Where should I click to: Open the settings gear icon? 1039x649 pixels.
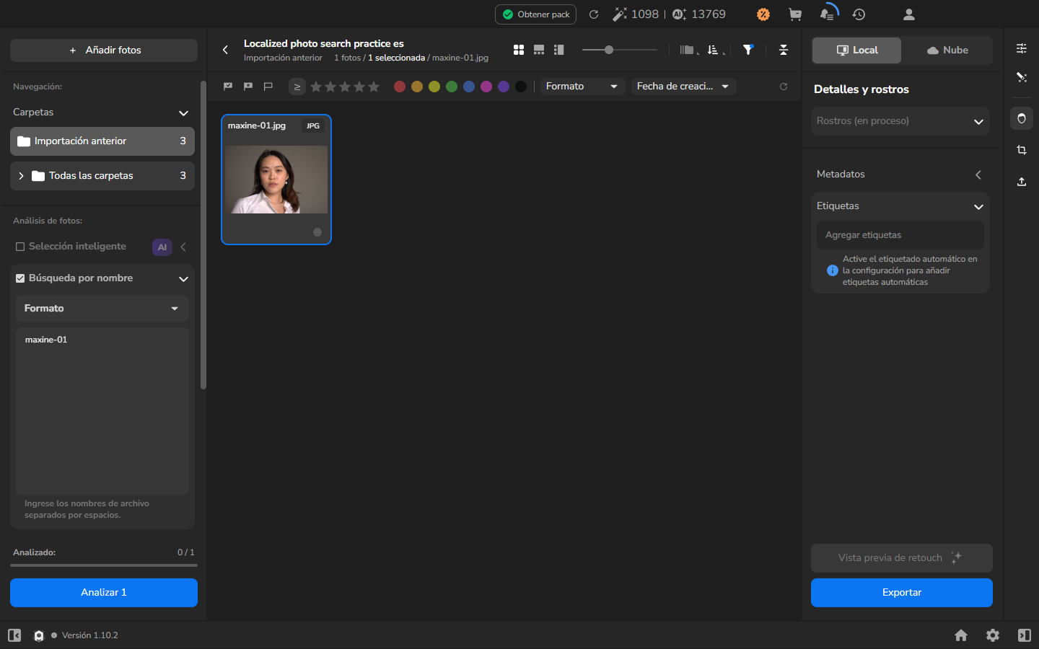993,635
